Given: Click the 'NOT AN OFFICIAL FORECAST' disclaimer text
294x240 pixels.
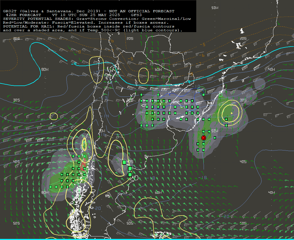Looking at the screenshot, I should point(142,11).
